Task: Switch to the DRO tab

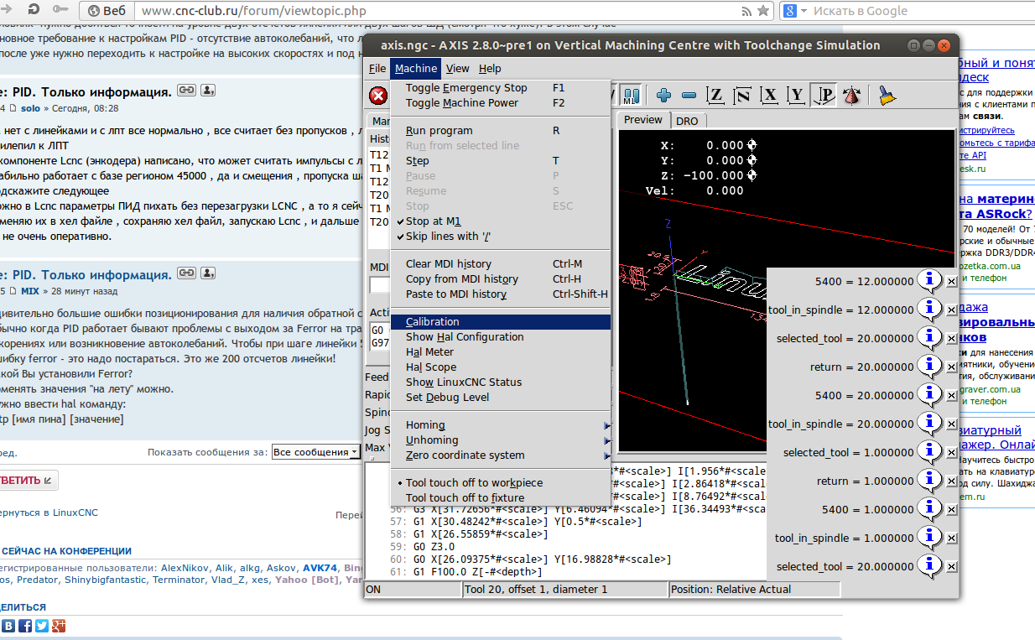Action: point(686,121)
